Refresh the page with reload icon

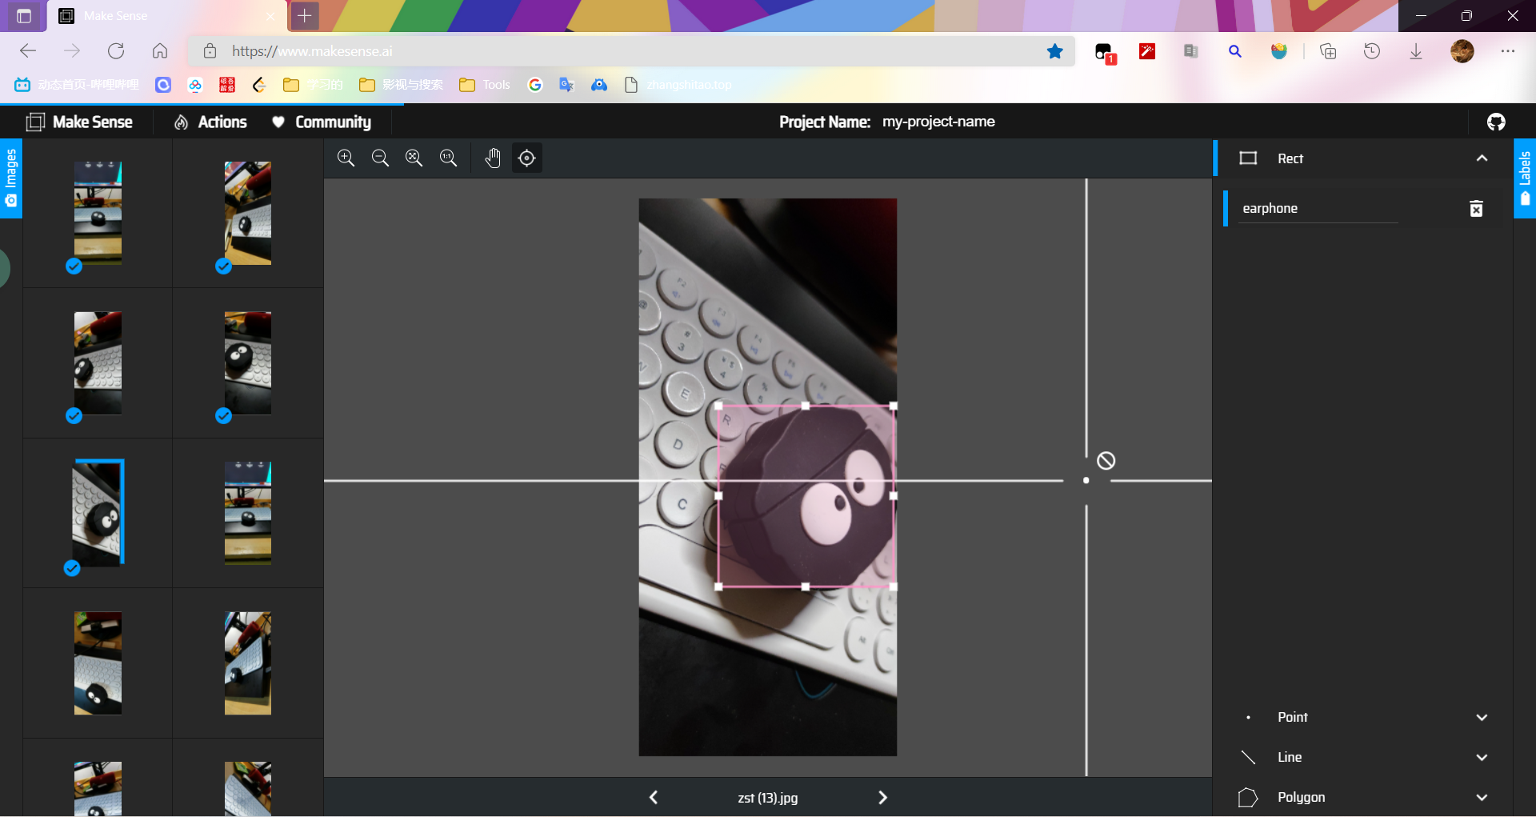[116, 51]
